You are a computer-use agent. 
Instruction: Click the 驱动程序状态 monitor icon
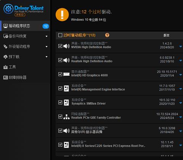point(5,26)
